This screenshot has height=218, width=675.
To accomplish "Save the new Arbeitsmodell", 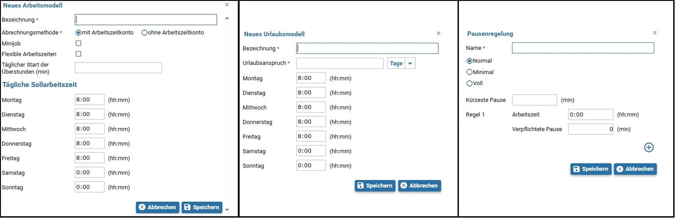I will (x=202, y=207).
